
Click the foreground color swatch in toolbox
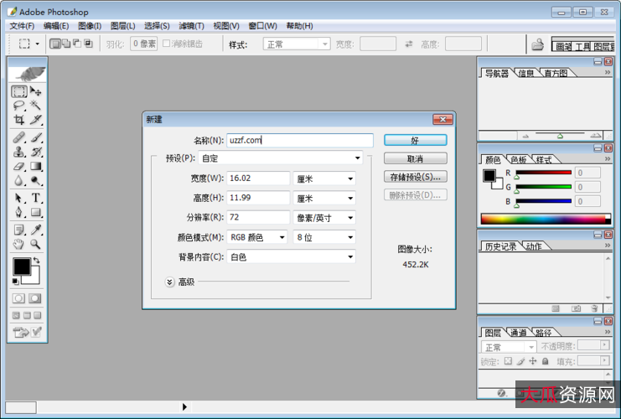[22, 266]
